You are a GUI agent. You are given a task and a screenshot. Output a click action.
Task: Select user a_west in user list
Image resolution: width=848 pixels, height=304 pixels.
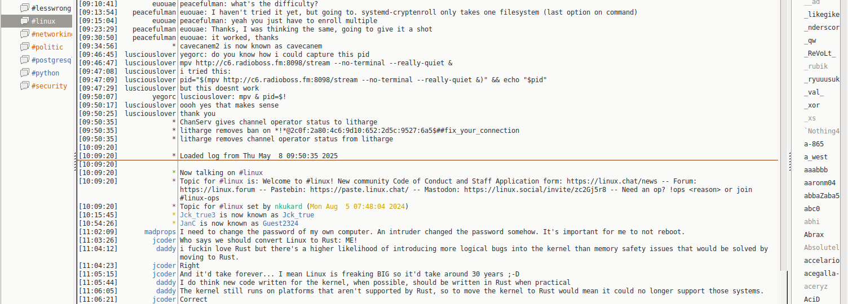tap(816, 157)
